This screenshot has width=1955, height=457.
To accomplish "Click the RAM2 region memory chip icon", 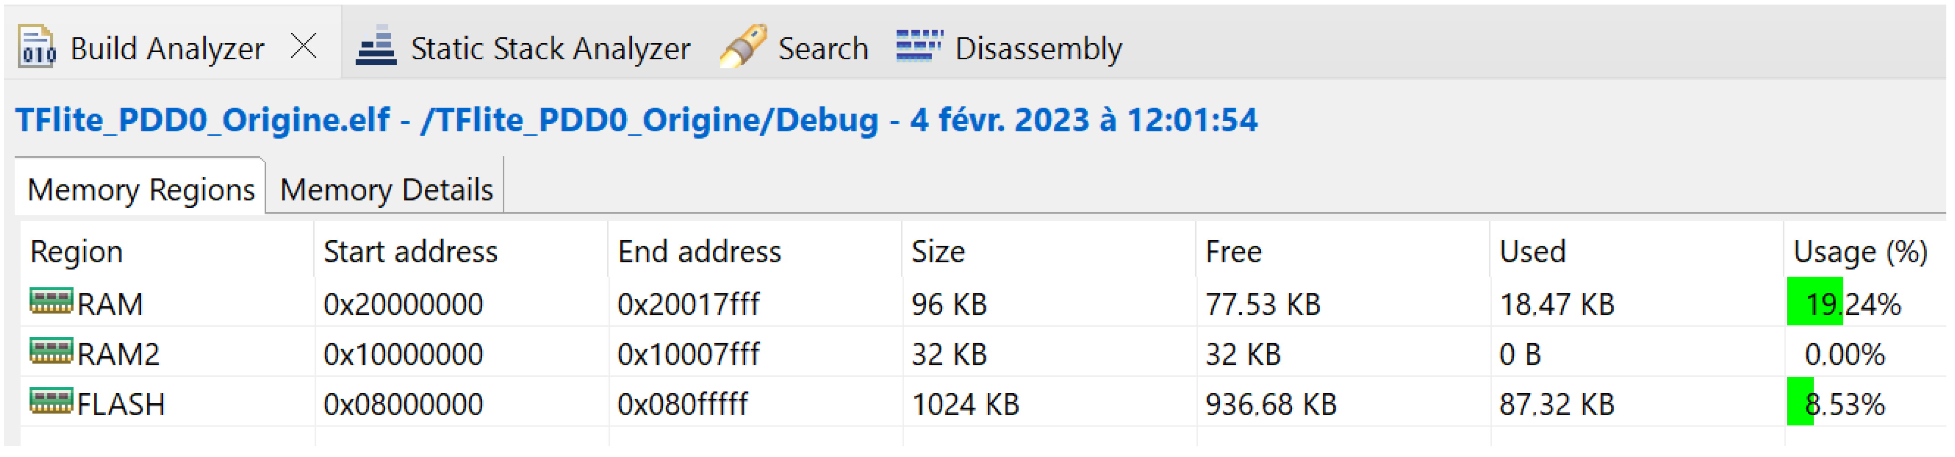I will 52,351.
